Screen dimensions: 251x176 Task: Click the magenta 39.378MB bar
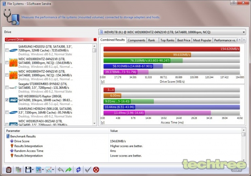coord(121,72)
